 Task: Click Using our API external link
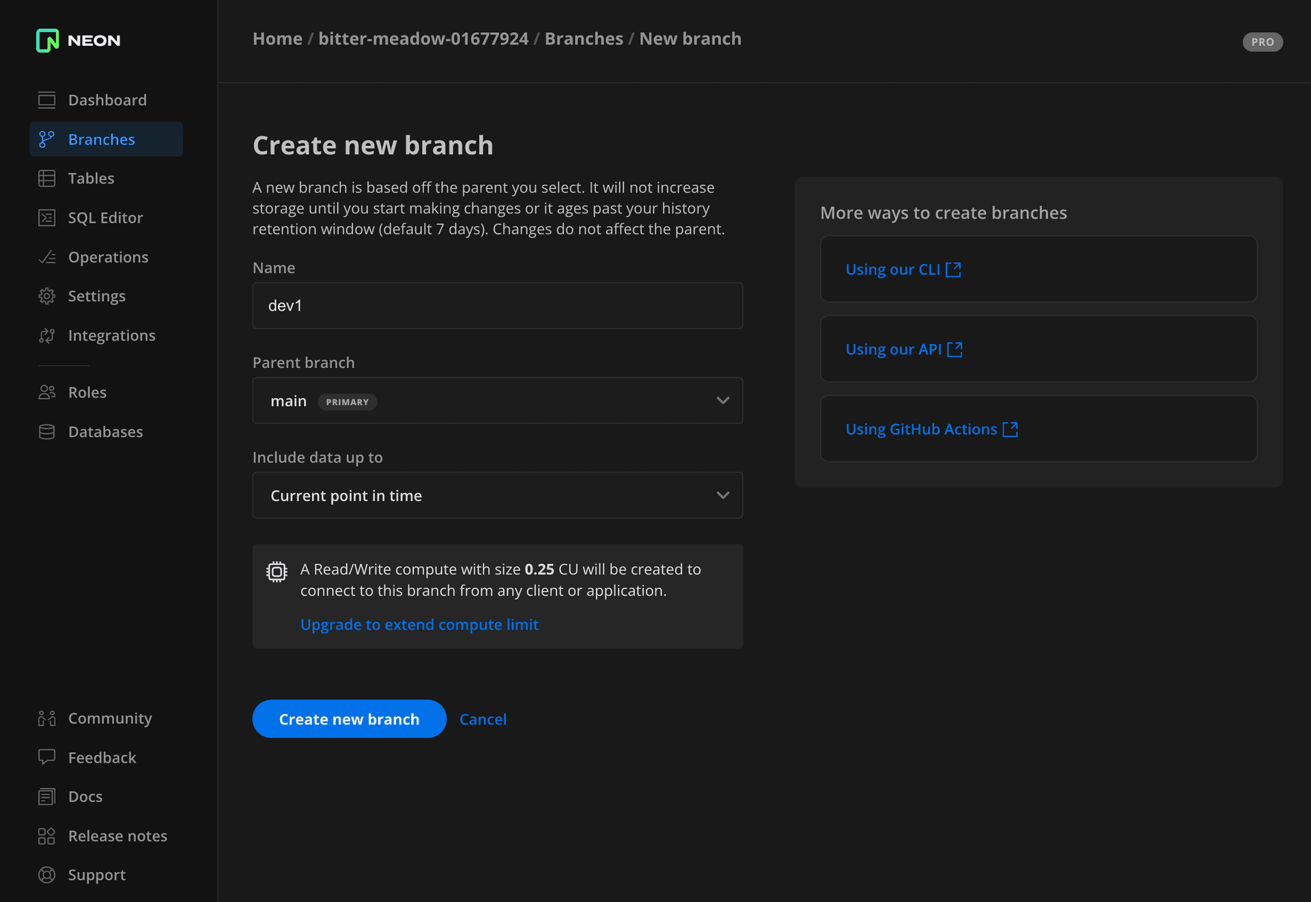(x=903, y=349)
